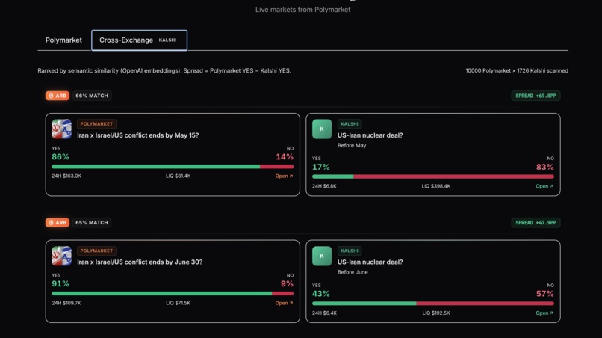
Task: Click the SPREAD +69.0PP badge
Action: (536, 96)
